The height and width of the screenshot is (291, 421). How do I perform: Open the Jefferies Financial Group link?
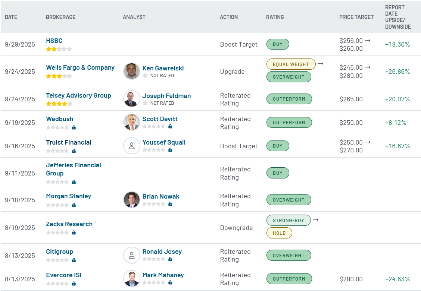pyautogui.click(x=74, y=170)
